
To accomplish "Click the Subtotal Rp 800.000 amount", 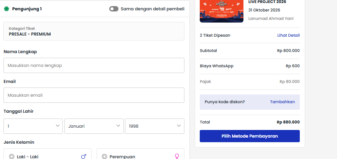I will [x=288, y=51].
